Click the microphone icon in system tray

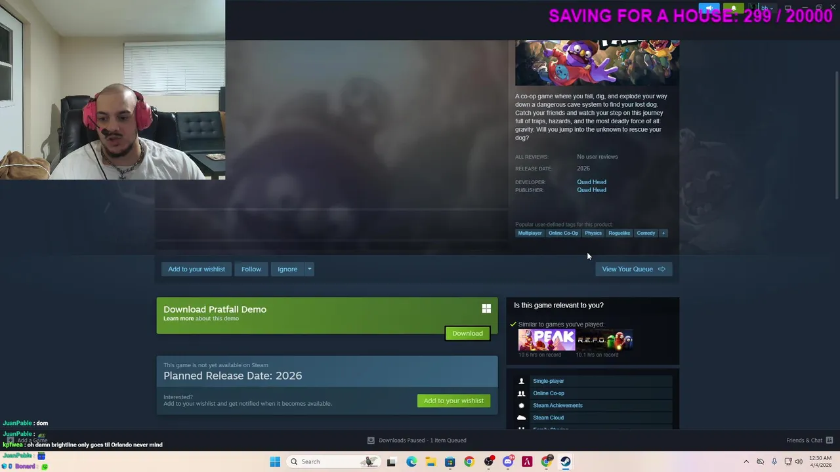[x=774, y=462]
